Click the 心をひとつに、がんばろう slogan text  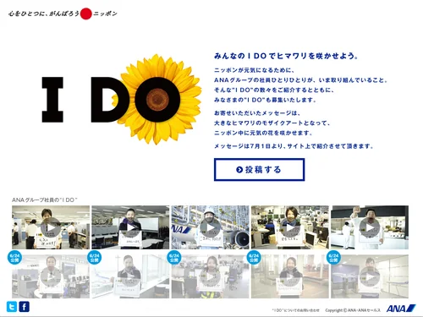point(44,14)
